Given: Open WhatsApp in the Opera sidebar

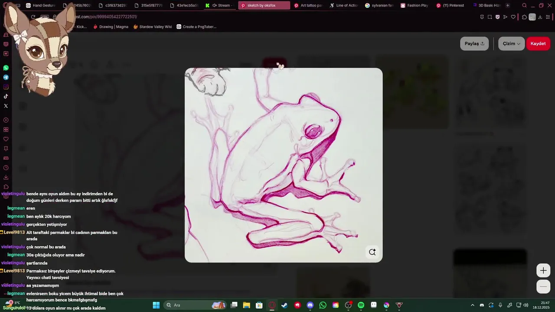Looking at the screenshot, I should 6,68.
